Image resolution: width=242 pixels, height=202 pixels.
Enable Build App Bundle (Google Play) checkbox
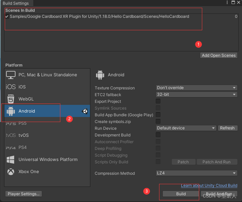point(158,115)
